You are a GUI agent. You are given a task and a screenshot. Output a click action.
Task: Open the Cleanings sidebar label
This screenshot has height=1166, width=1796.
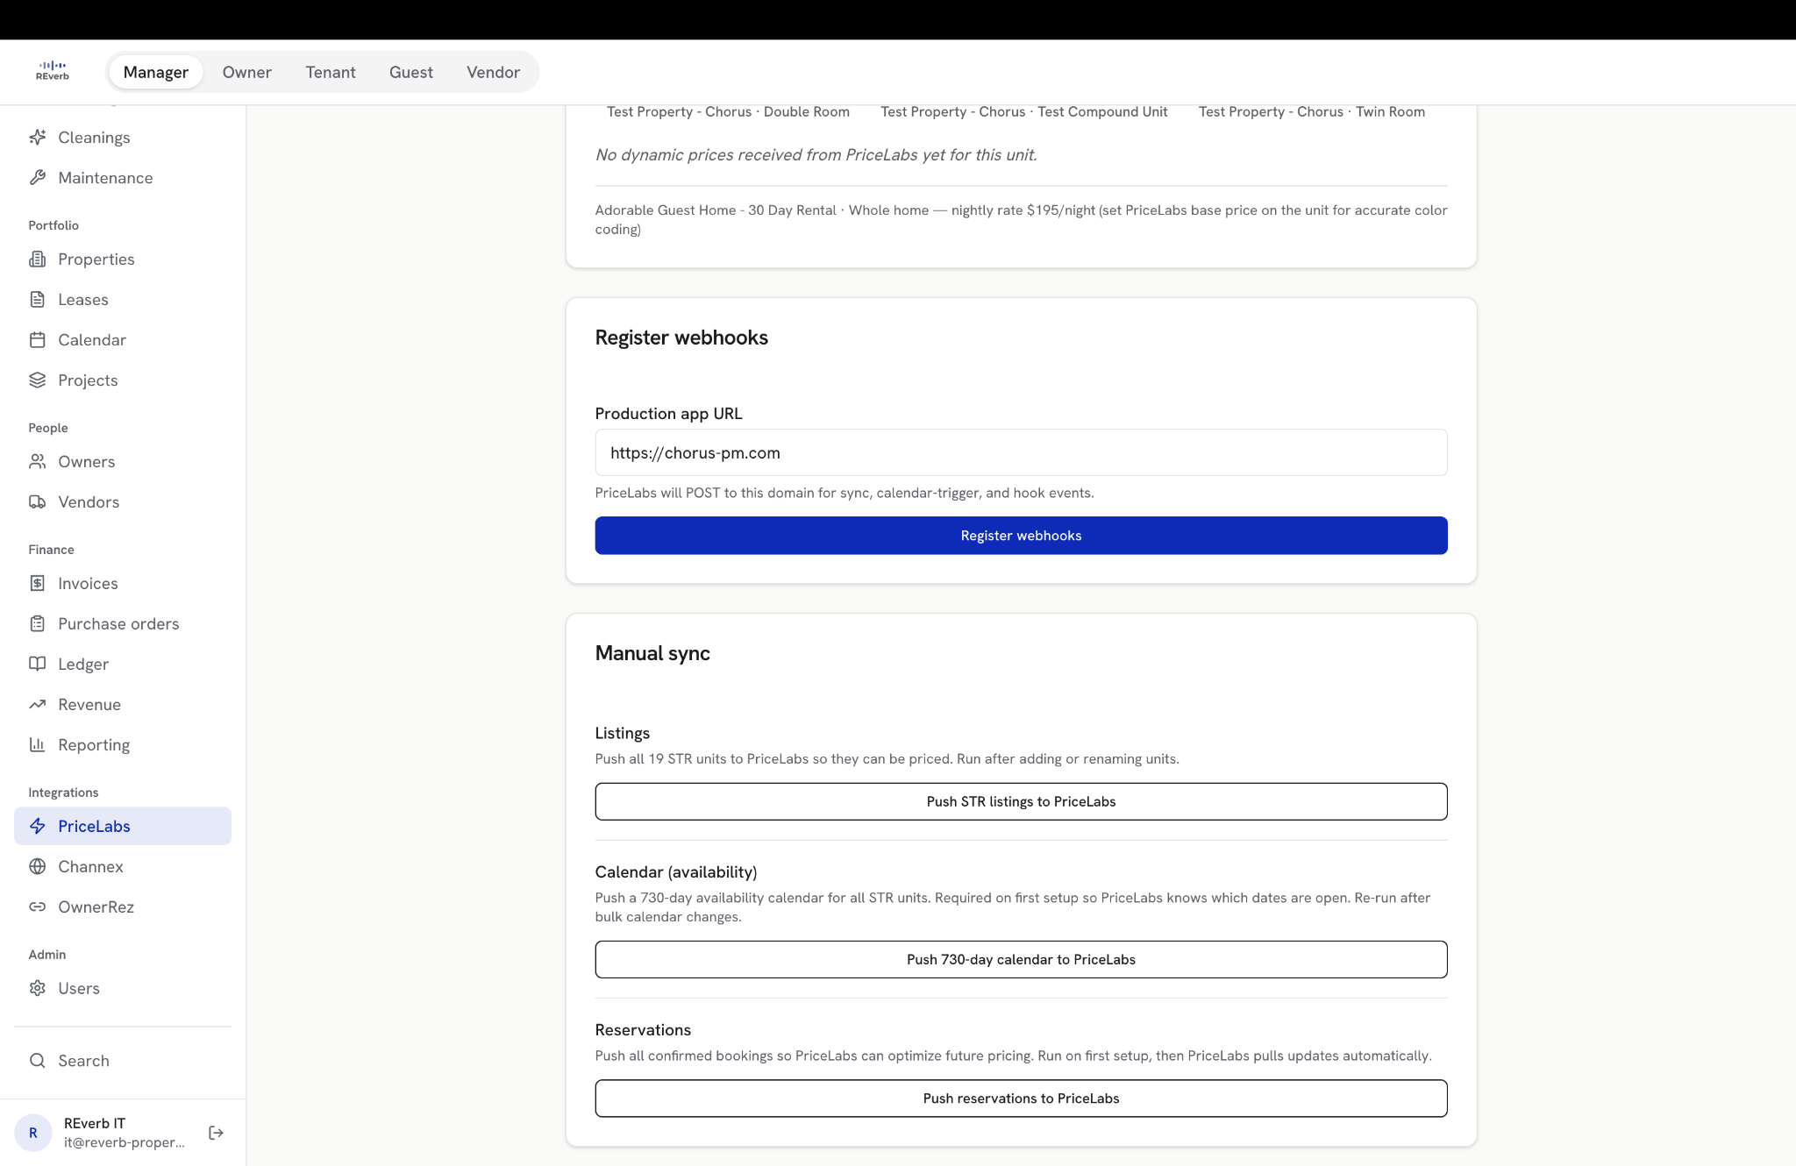click(x=94, y=138)
